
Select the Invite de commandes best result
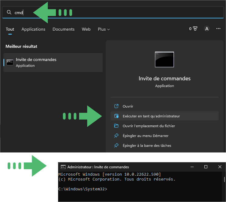click(53, 63)
